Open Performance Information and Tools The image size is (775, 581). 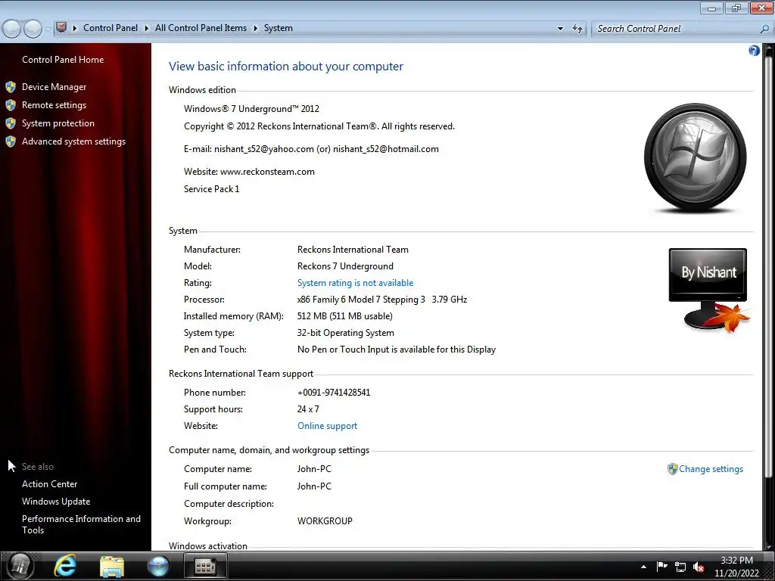[81, 525]
